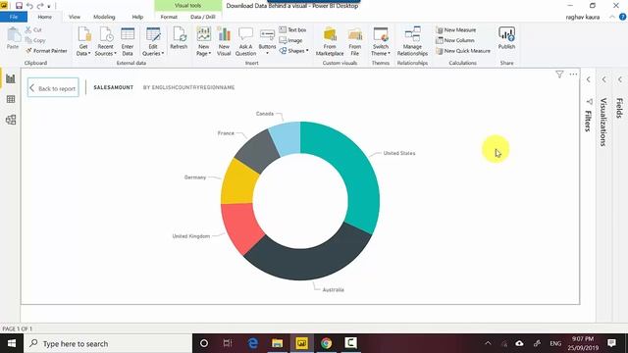Open the Model view in left sidebar

(x=11, y=120)
